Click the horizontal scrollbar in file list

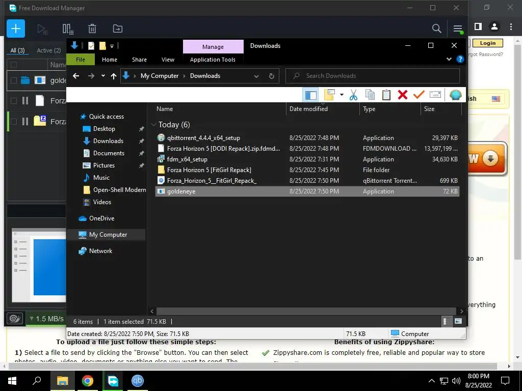pos(306,311)
